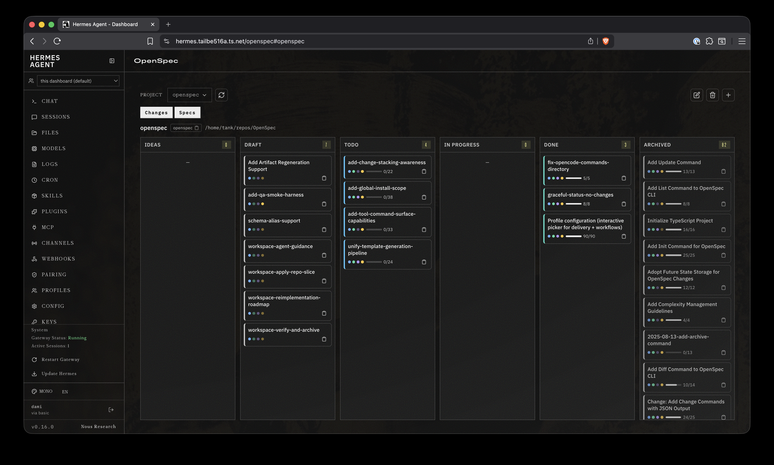Viewport: 774px width, 465px height.
Task: Collapse the Hermes Agent sidebar panel icon
Action: (x=112, y=61)
